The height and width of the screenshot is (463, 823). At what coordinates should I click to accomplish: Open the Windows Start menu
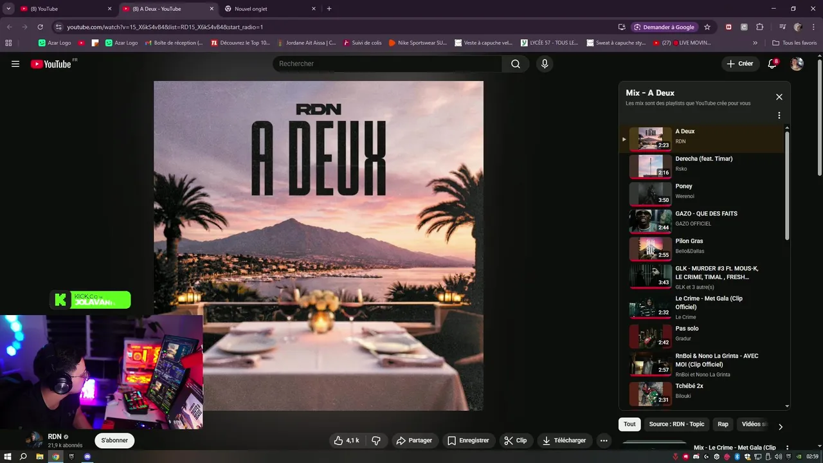[8, 457]
